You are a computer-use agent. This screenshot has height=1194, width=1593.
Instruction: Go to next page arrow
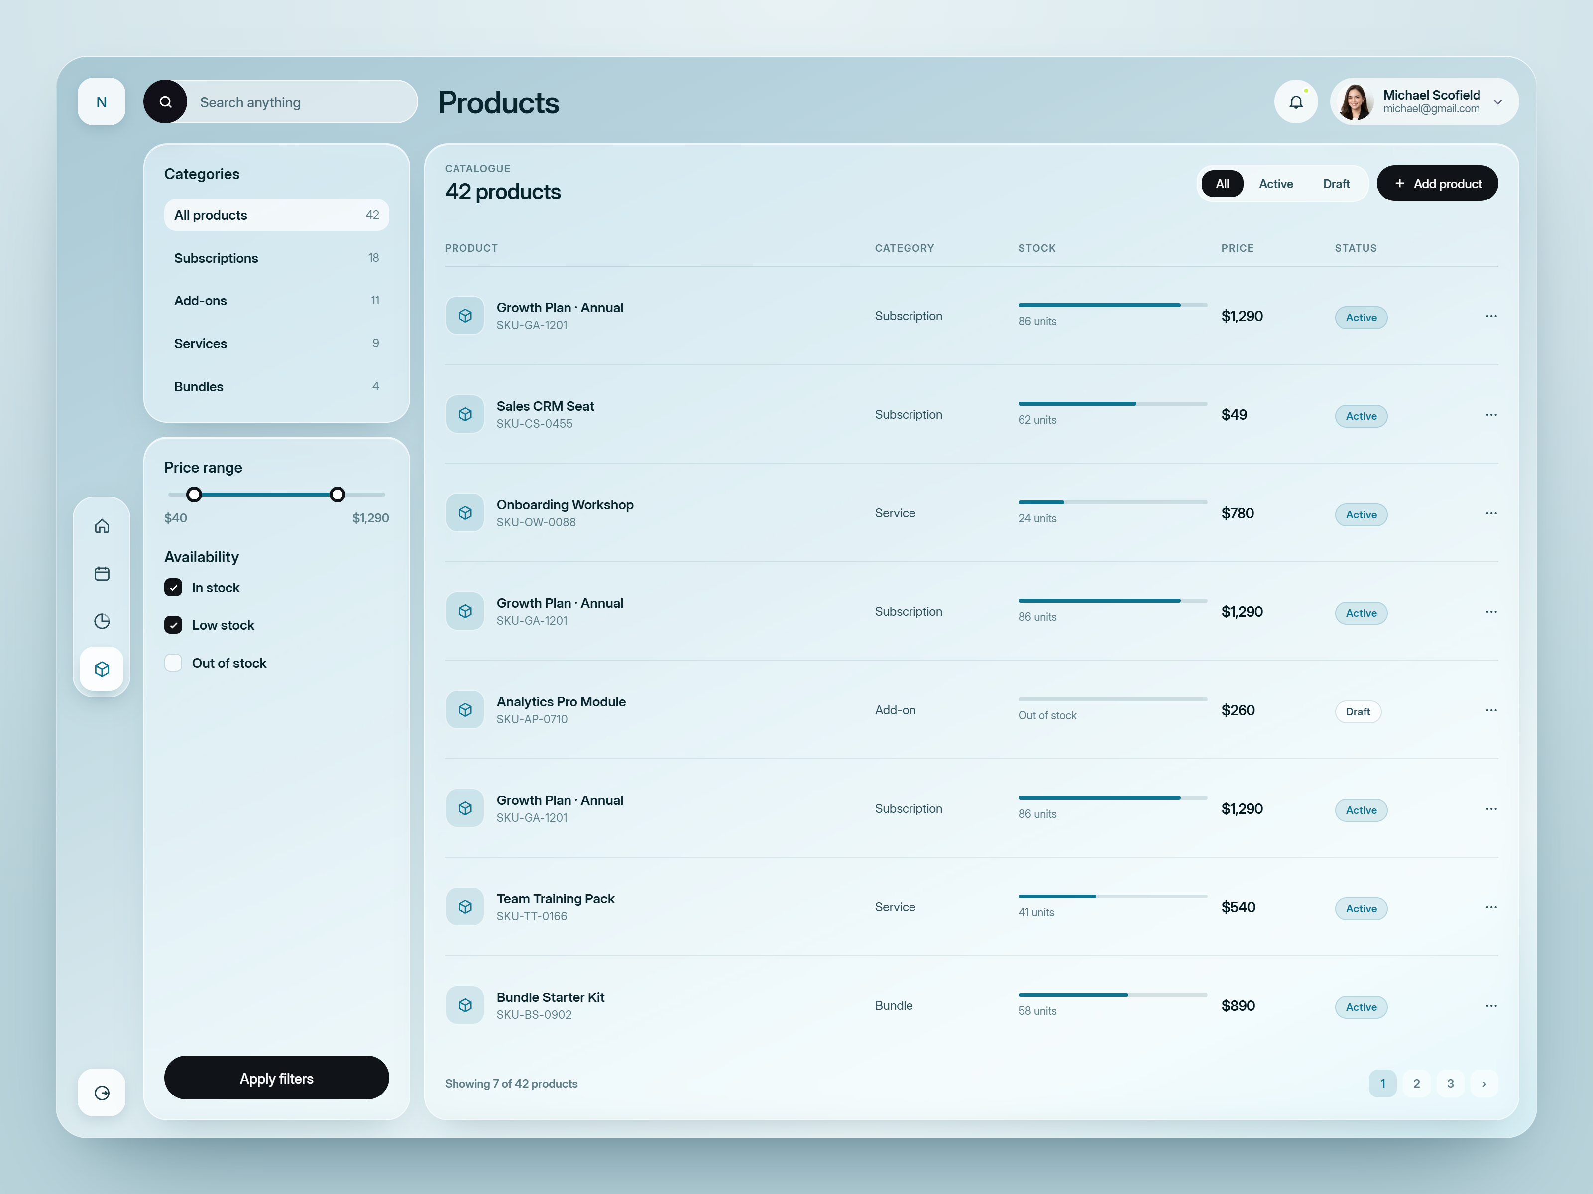coord(1484,1083)
